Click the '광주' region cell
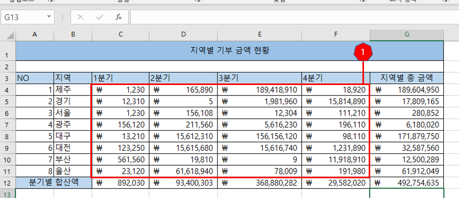Screen dimensions: 459x198 [73, 125]
